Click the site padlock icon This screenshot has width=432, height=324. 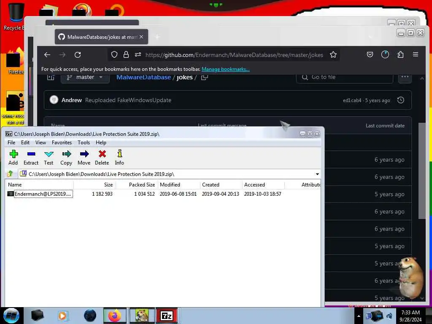pyautogui.click(x=126, y=55)
